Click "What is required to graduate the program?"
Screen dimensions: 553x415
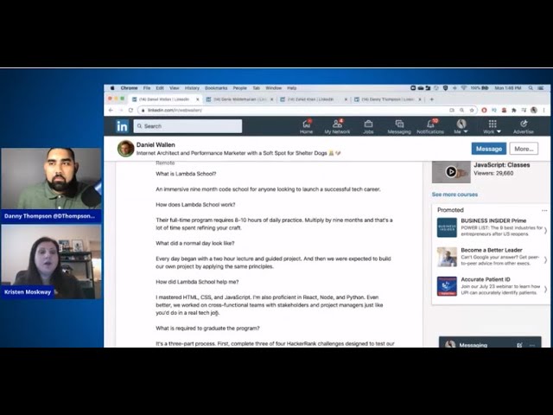point(207,329)
